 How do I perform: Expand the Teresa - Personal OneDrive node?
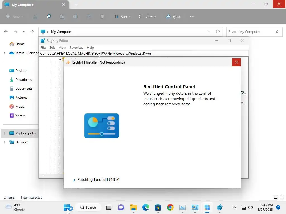tap(4, 53)
